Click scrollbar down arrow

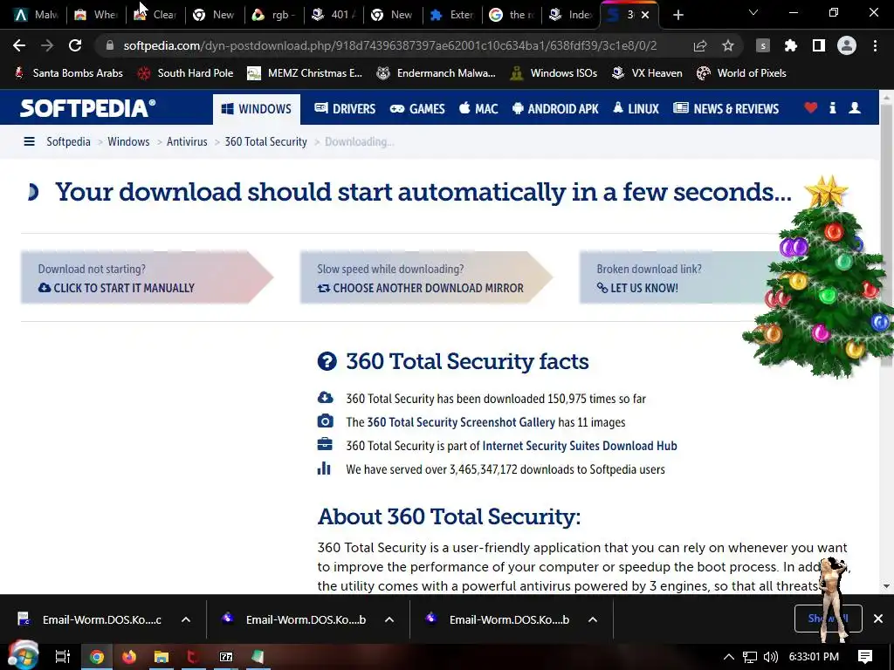[887, 585]
